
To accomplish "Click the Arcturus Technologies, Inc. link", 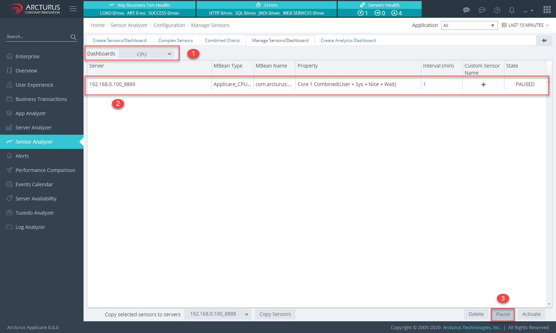I will point(471,328).
